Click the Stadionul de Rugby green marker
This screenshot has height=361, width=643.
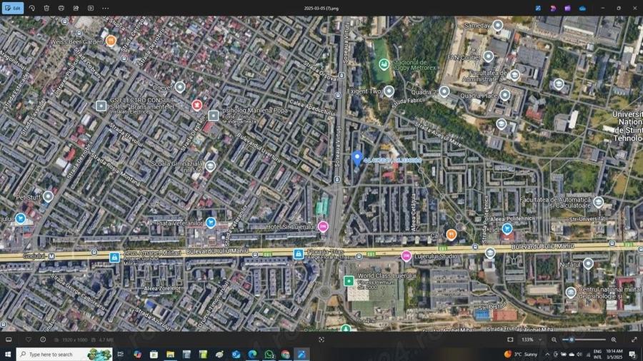click(384, 63)
